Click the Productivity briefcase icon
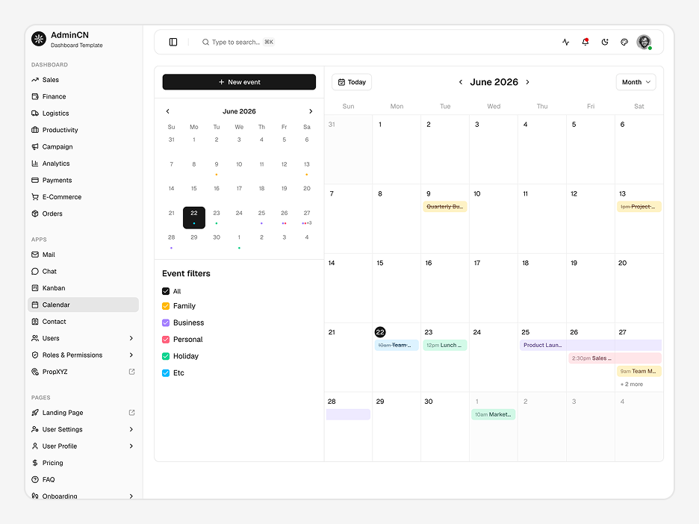The width and height of the screenshot is (699, 524). pos(35,130)
